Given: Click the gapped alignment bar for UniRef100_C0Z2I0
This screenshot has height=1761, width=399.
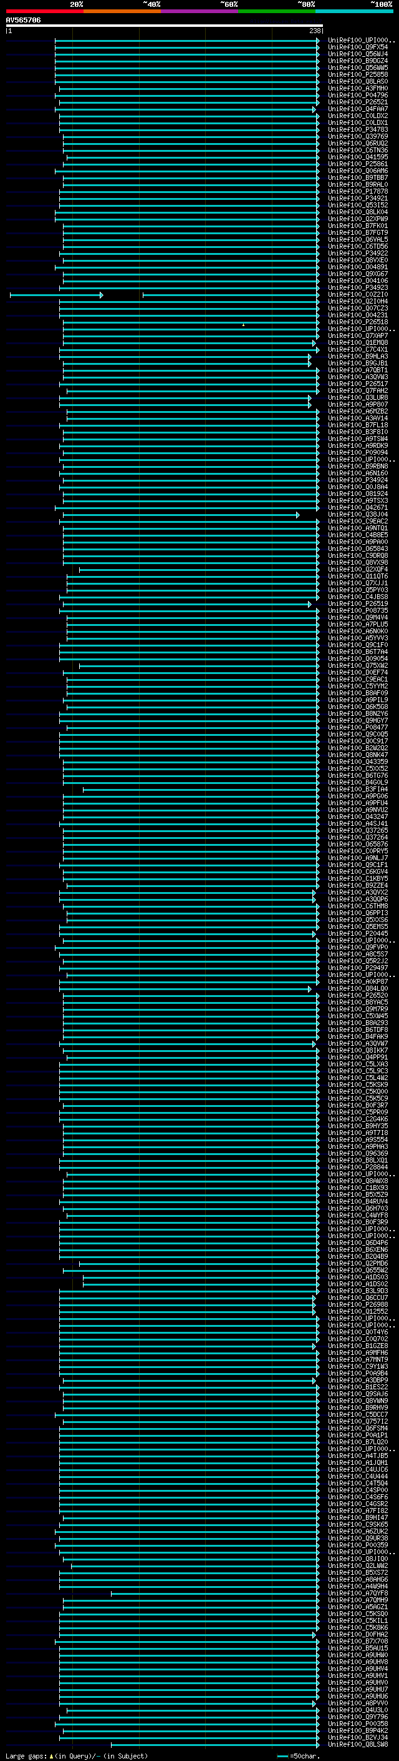Looking at the screenshot, I should coord(164,295).
